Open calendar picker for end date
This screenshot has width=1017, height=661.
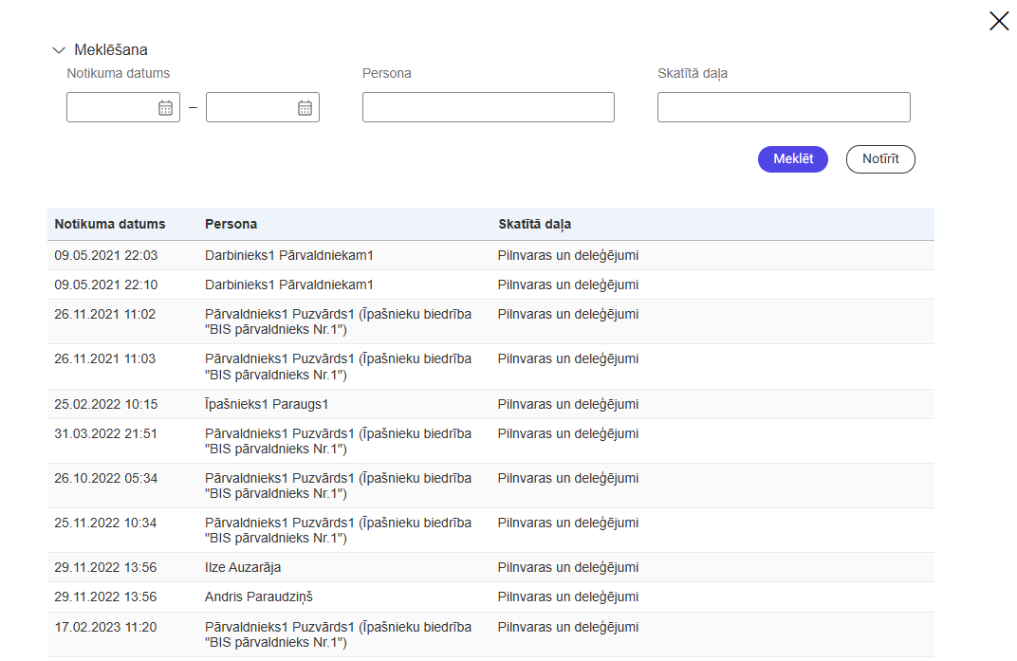click(305, 108)
